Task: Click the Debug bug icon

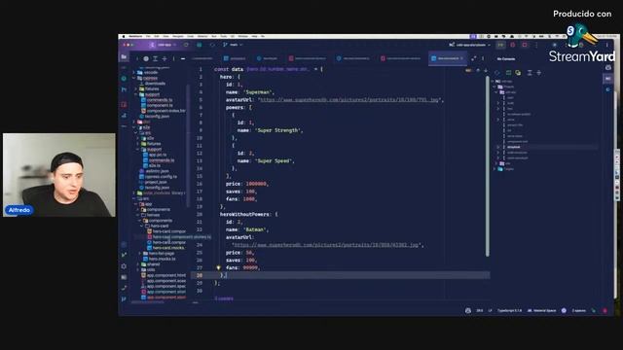Action: click(513, 45)
